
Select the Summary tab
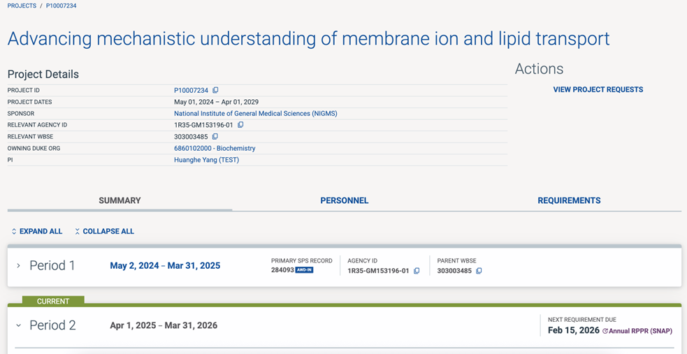[x=120, y=200]
